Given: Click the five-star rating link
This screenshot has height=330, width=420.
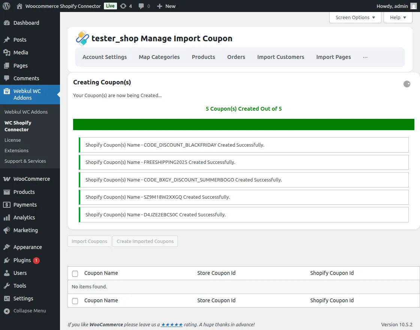Looking at the screenshot, I should tap(172, 325).
